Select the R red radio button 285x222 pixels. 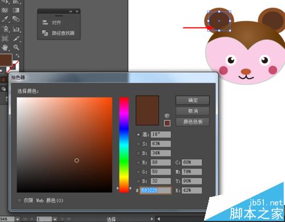[139, 162]
